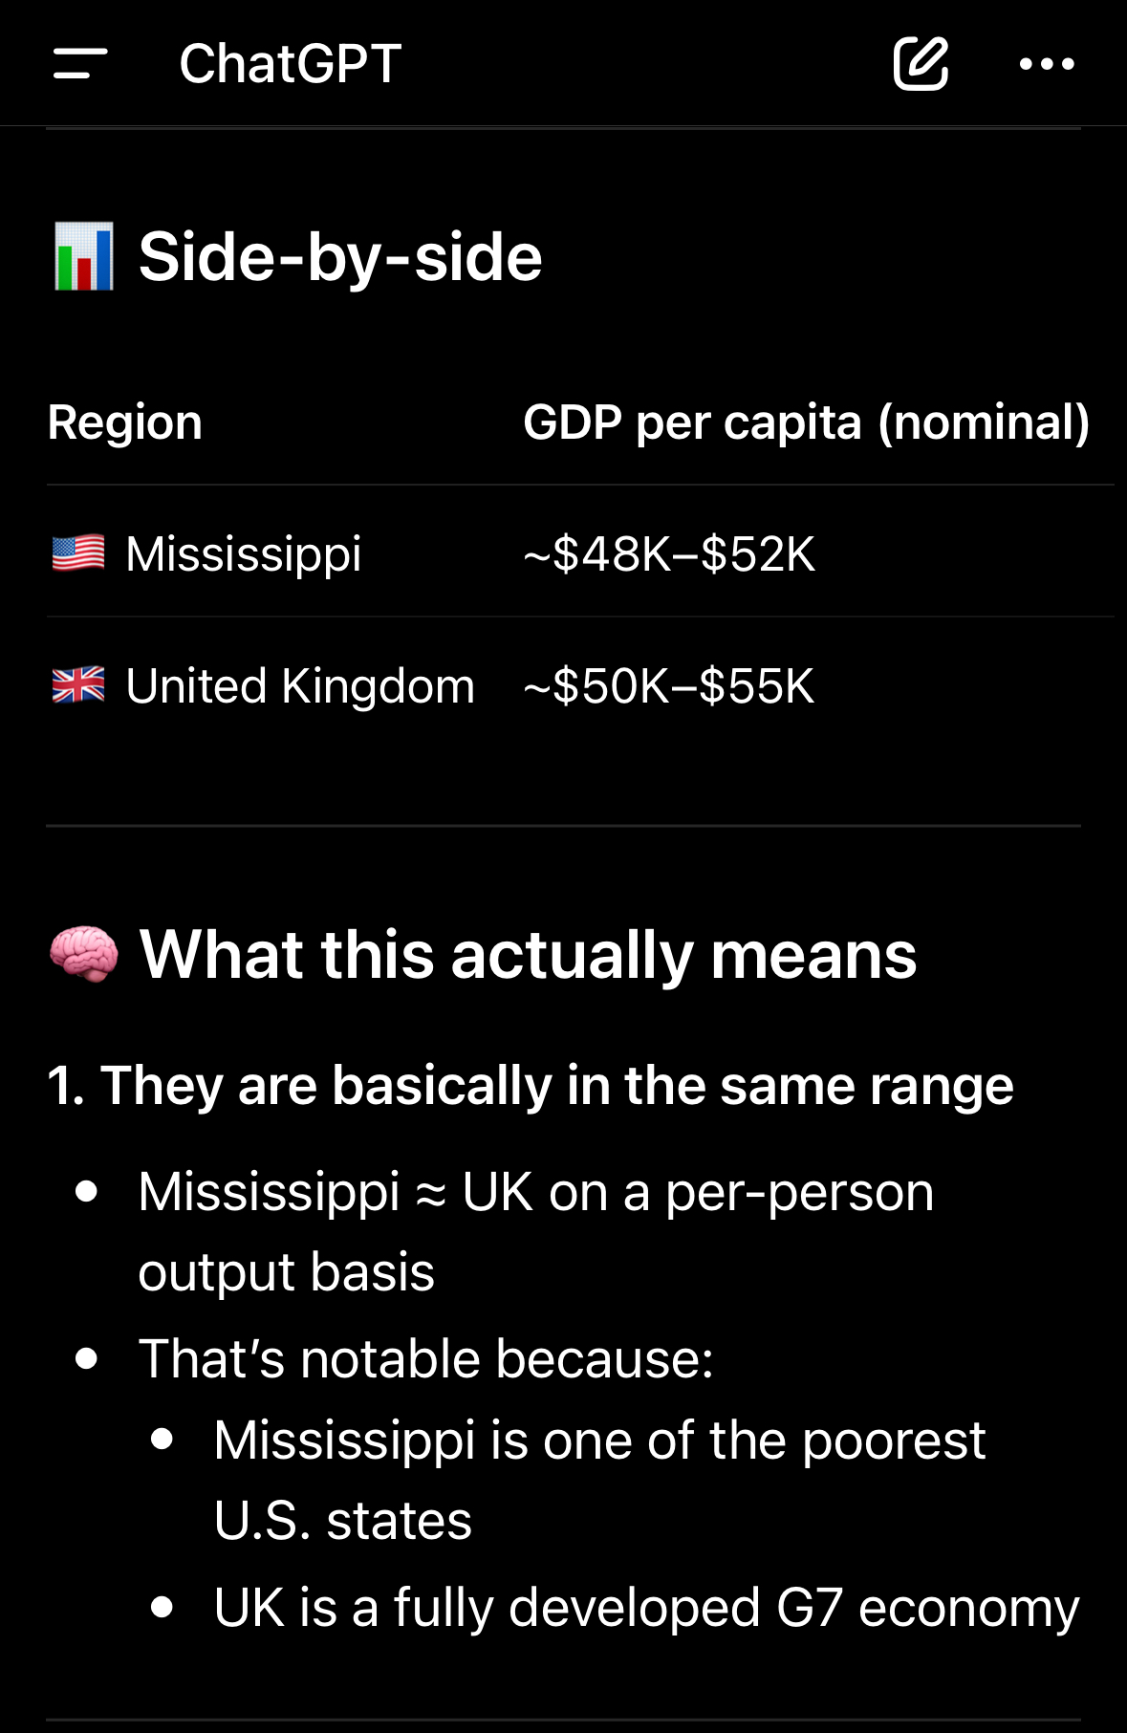Select the United Kingdom table cell

tap(300, 686)
